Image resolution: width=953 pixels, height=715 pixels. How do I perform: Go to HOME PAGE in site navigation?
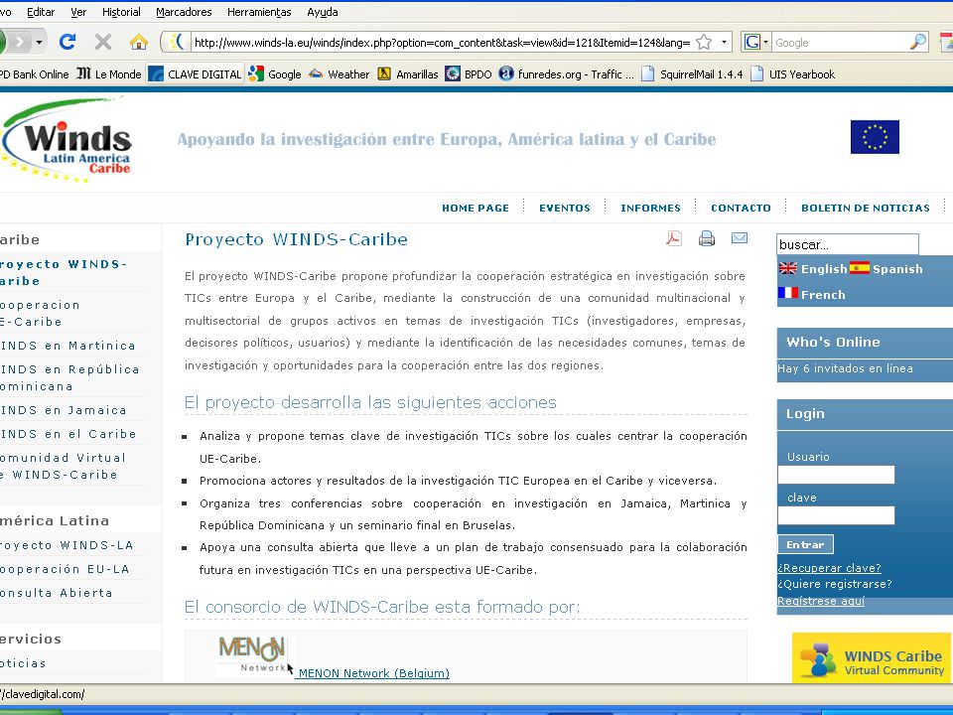pyautogui.click(x=476, y=208)
